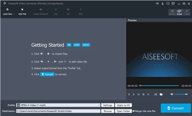192x116 pixels.
Task: Open the Clip tool
Action: [56, 12]
